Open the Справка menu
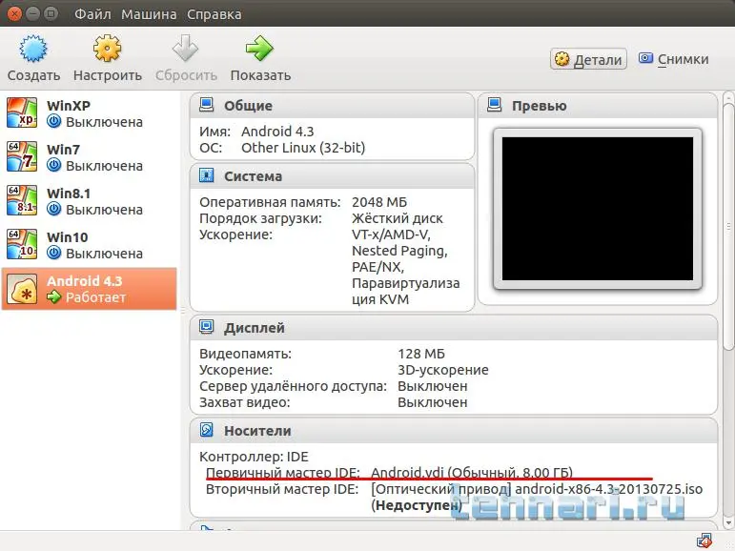This screenshot has width=735, height=551. pyautogui.click(x=214, y=14)
